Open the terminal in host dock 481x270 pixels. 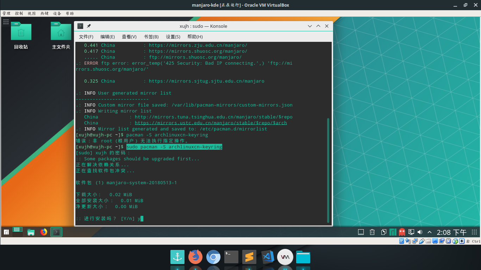point(231,257)
